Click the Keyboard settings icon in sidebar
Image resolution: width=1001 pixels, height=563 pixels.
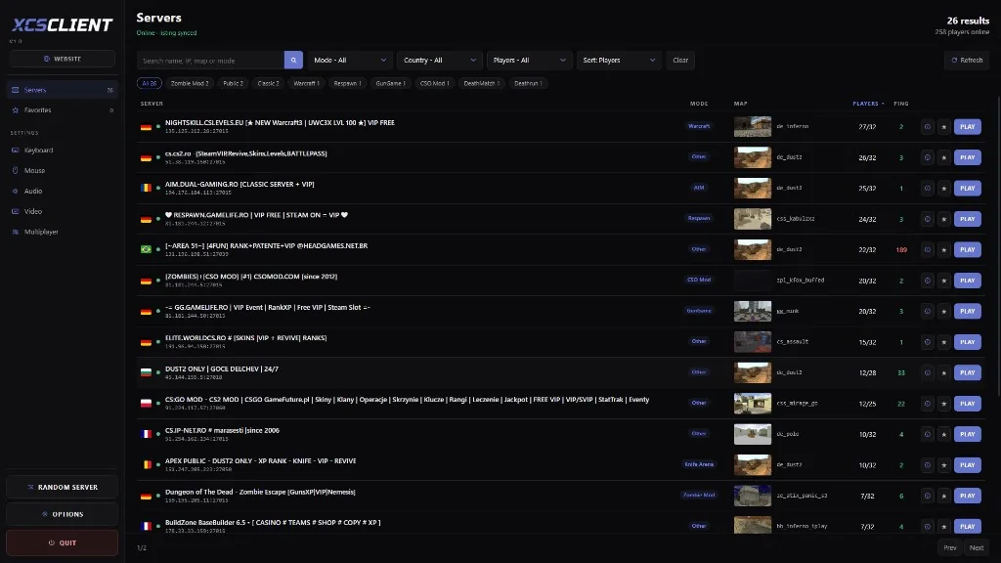(16, 150)
